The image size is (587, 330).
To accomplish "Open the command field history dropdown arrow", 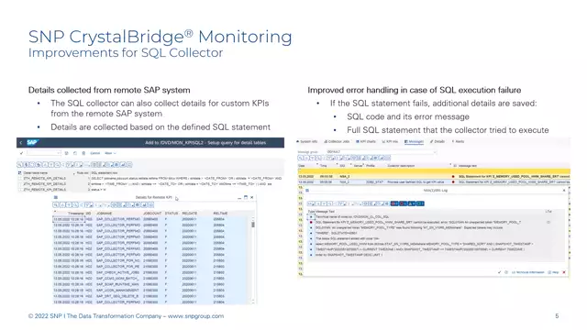I will pyautogui.click(x=59, y=153).
